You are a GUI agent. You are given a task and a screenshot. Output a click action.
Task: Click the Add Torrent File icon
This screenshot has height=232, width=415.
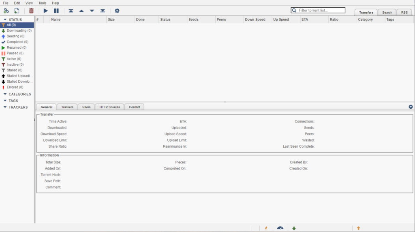[17, 11]
